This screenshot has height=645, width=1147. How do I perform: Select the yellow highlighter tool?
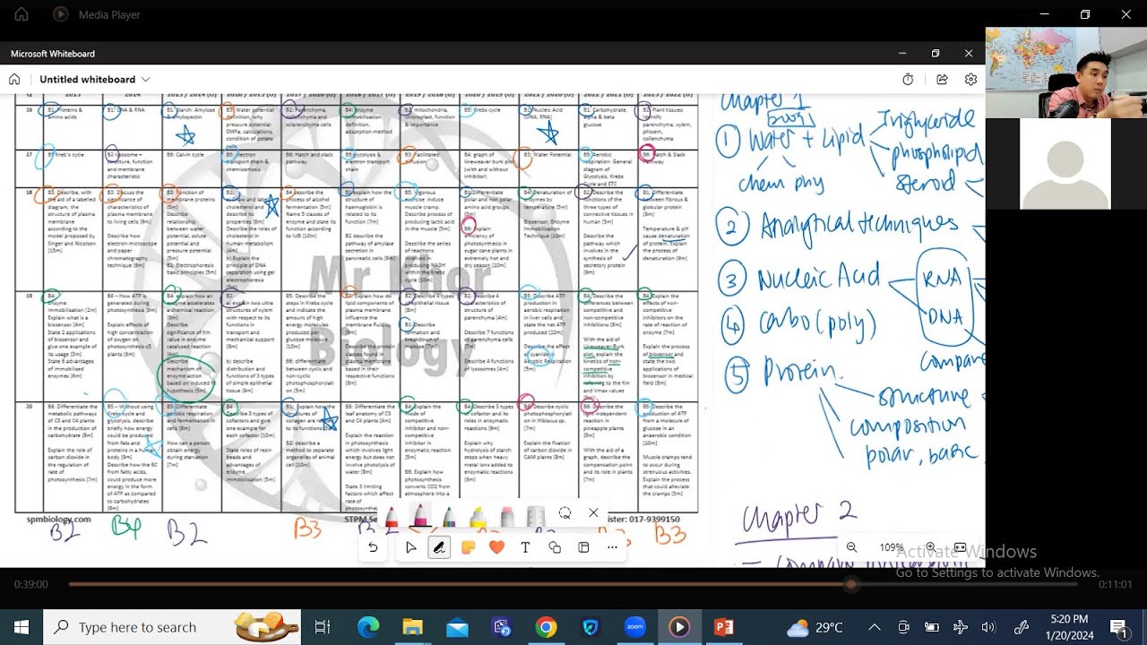tap(478, 516)
